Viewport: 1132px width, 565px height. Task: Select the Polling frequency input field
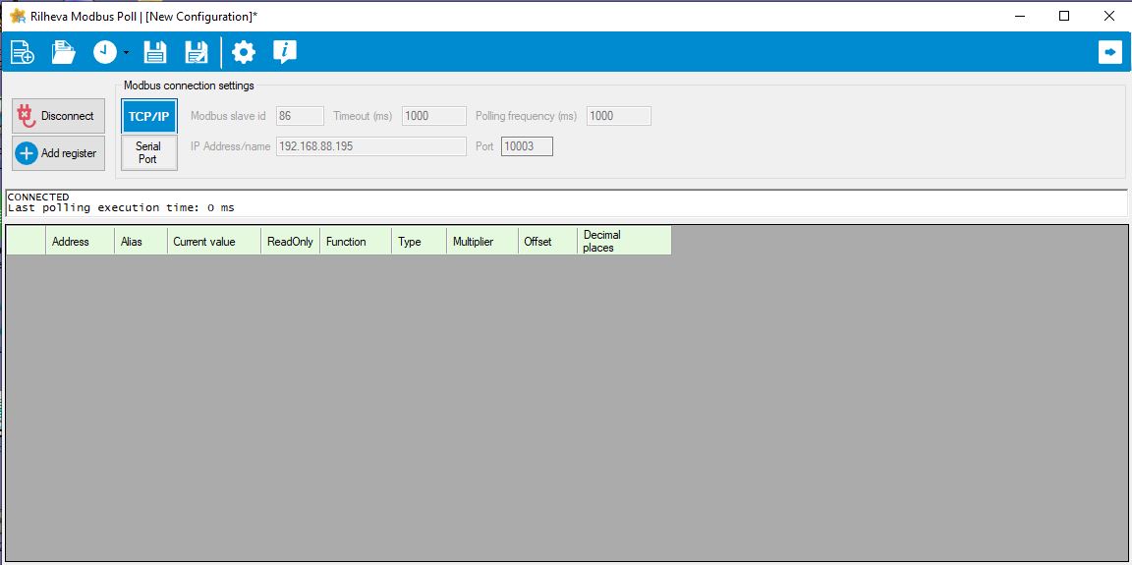(x=618, y=116)
